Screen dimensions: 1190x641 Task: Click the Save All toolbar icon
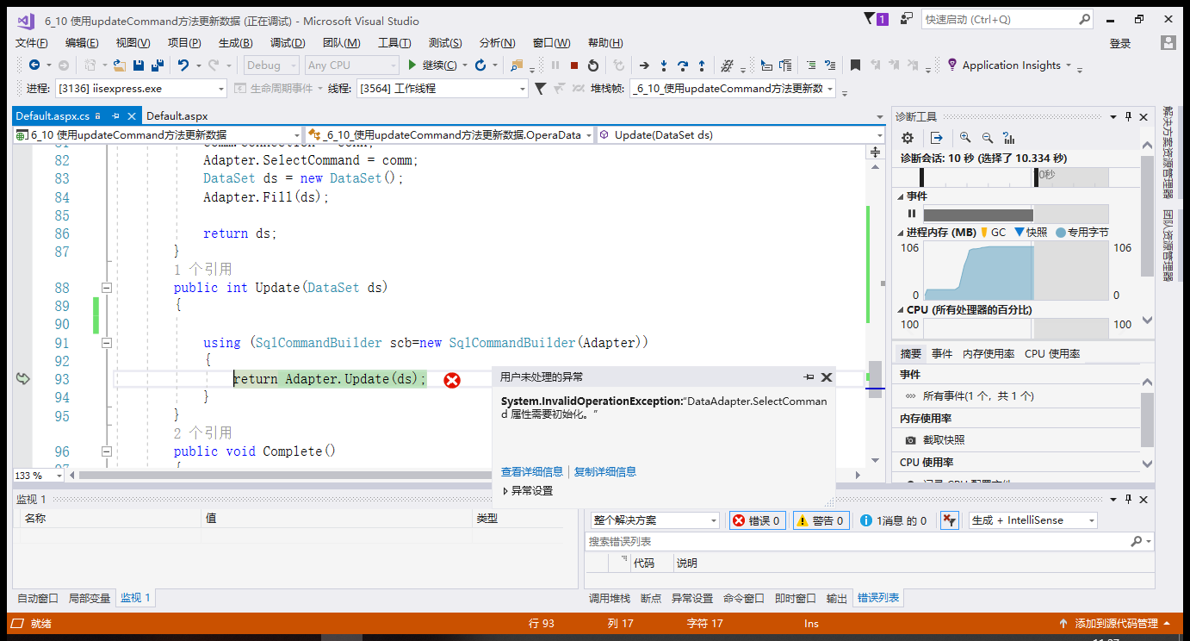157,65
